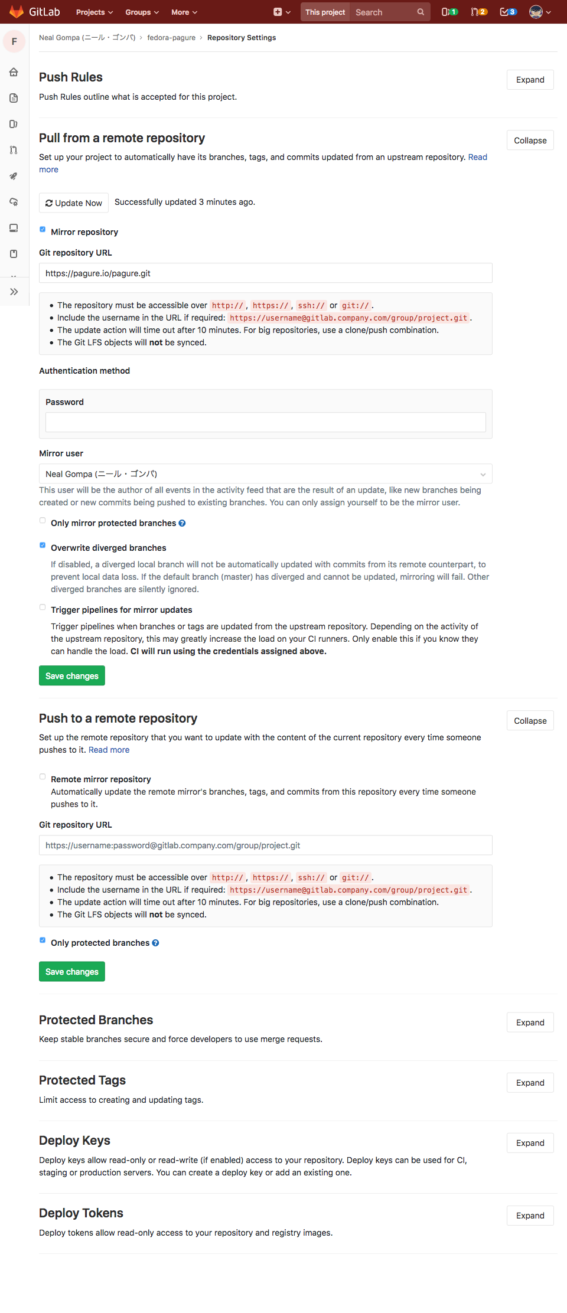Open the Projects menu in navbar
This screenshot has width=567, height=1313.
pyautogui.click(x=94, y=12)
